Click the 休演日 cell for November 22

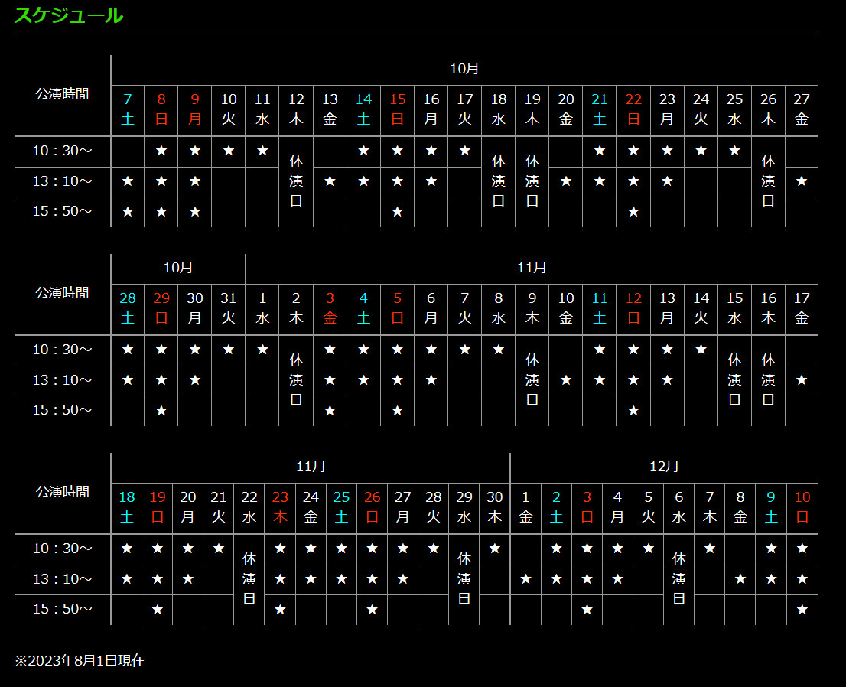tap(249, 579)
